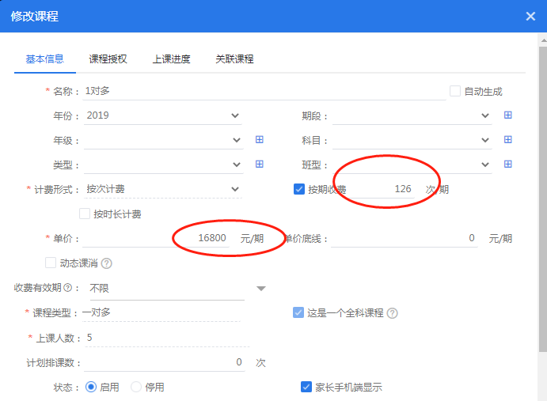
Task: Open the 关联课程 tab
Action: click(x=234, y=59)
